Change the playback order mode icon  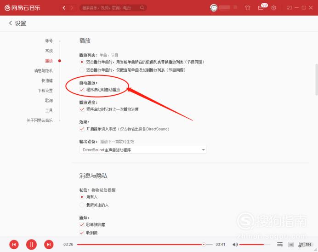(x=280, y=245)
